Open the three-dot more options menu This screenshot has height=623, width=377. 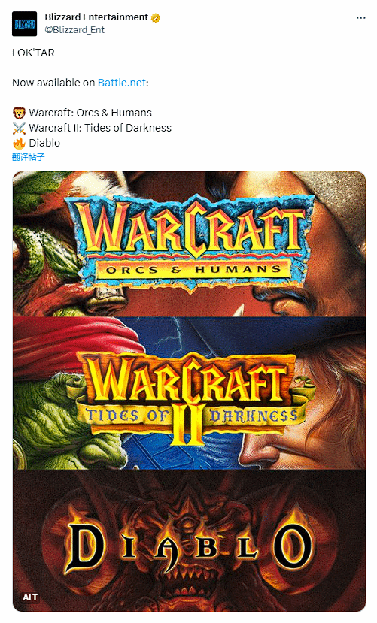(360, 18)
